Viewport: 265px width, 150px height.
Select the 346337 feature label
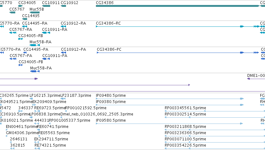26,108
